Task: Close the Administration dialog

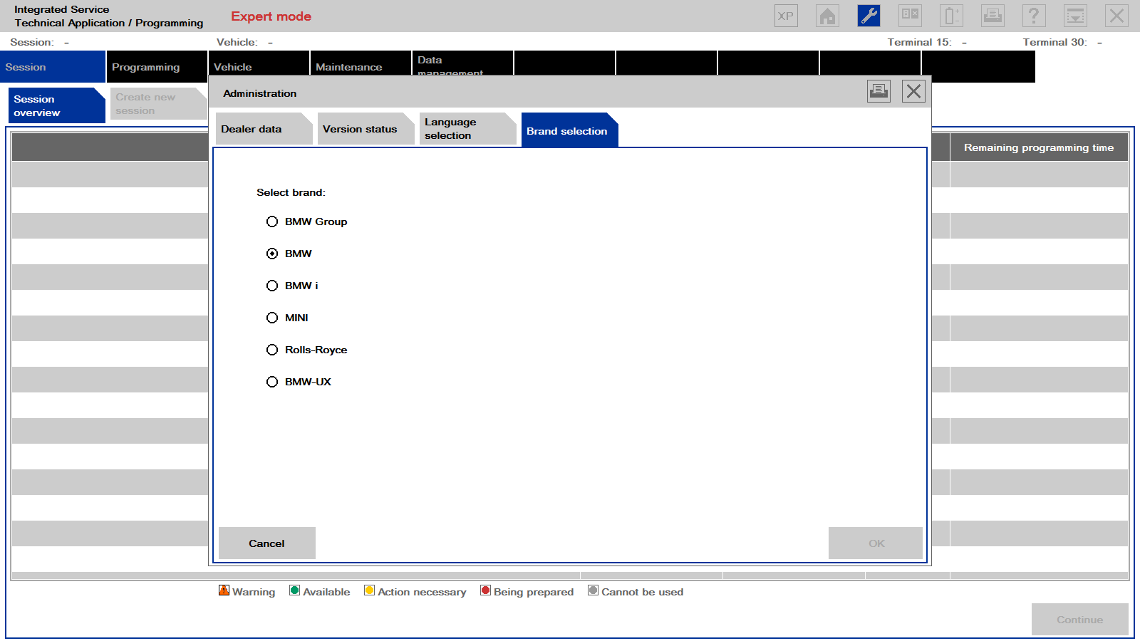Action: point(913,91)
